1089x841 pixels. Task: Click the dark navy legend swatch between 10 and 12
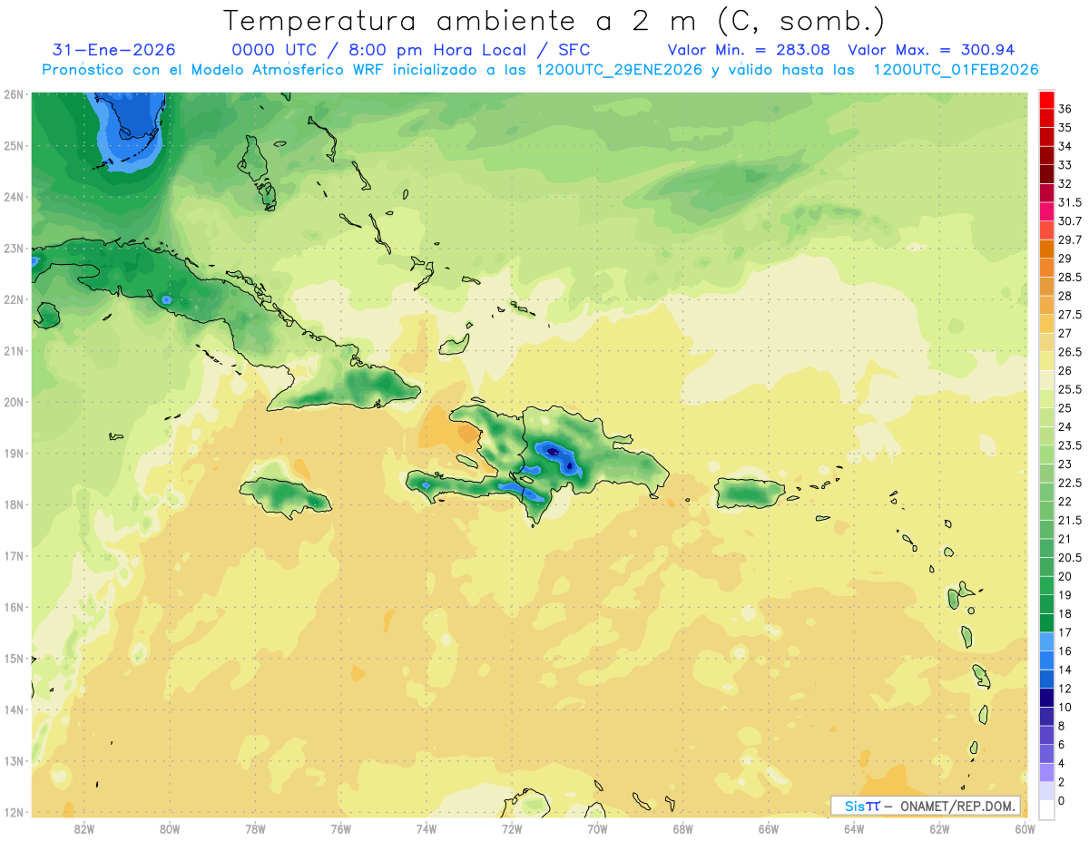pyautogui.click(x=1046, y=698)
